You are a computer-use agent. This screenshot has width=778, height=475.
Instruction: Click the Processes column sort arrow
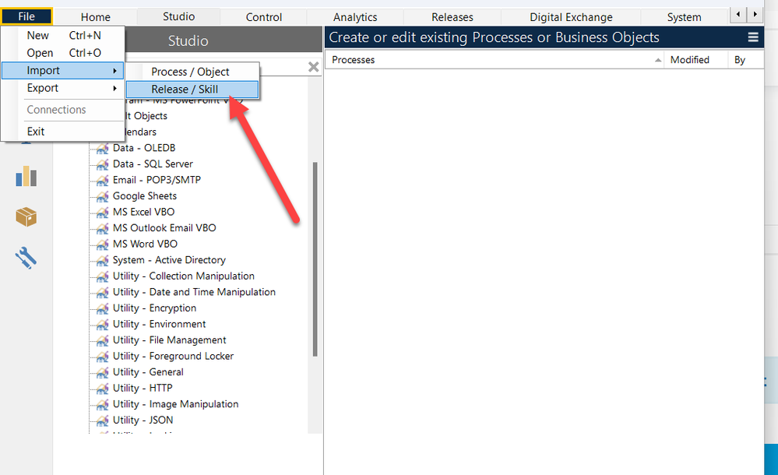[658, 60]
